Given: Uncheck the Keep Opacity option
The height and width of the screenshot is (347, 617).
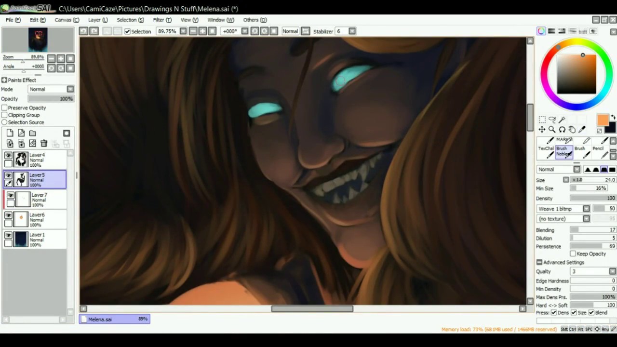Looking at the screenshot, I should (573, 254).
